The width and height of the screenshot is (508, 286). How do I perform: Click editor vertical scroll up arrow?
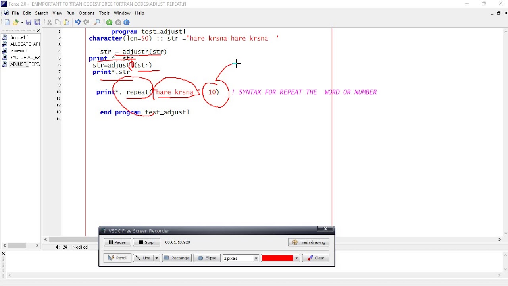505,31
